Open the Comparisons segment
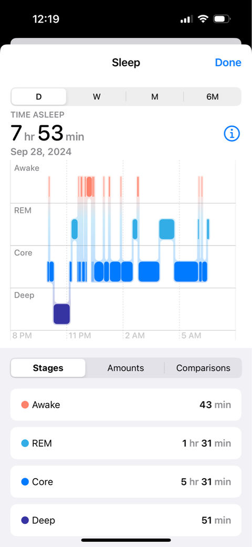The width and height of the screenshot is (252, 547). tap(203, 368)
